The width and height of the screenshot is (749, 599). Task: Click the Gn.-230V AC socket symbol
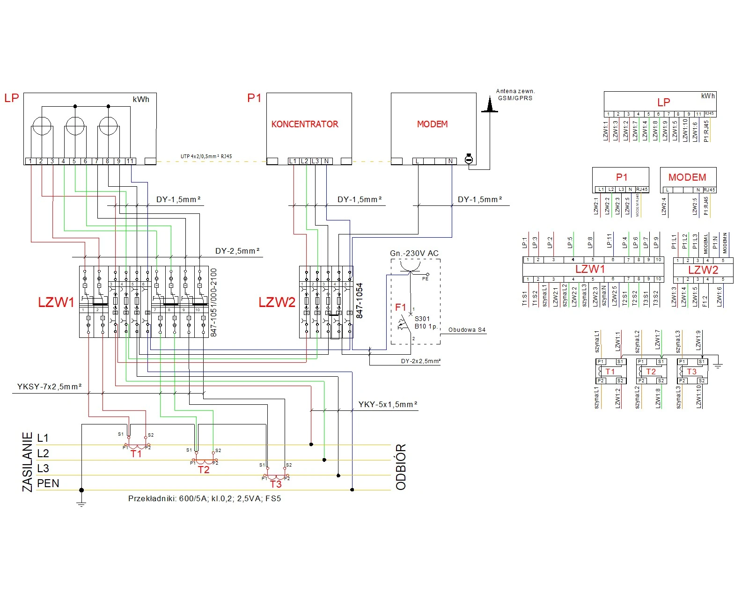410,268
